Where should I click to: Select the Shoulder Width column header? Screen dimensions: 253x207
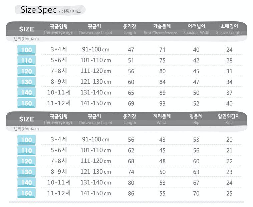pos(197,29)
